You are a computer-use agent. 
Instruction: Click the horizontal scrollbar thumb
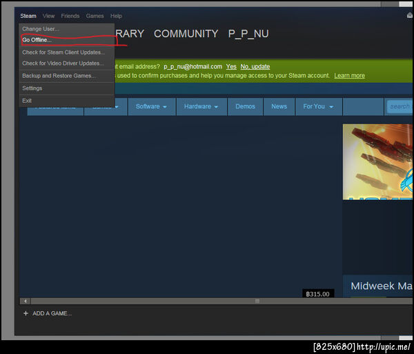point(257,301)
